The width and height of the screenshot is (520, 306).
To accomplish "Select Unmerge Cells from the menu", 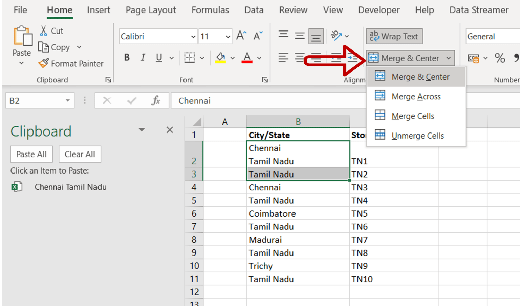I will (417, 135).
